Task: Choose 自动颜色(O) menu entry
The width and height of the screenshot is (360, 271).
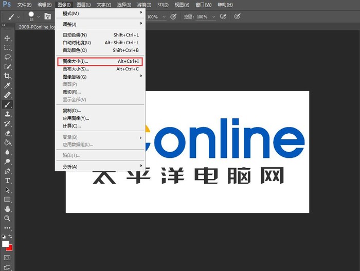Action: point(100,50)
